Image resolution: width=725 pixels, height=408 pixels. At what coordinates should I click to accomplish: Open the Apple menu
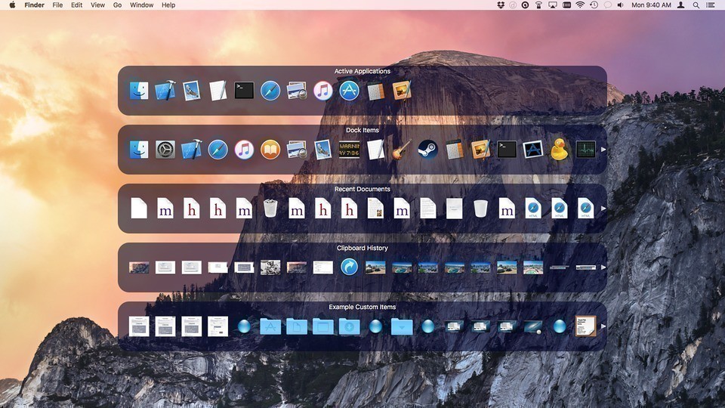tap(13, 5)
